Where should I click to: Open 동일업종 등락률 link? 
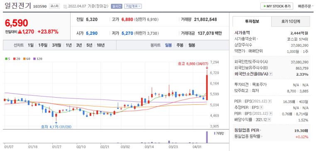[x=248, y=137]
